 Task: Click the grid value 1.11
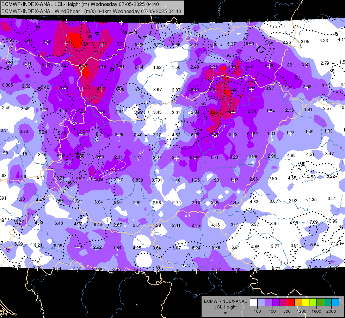tap(138, 157)
